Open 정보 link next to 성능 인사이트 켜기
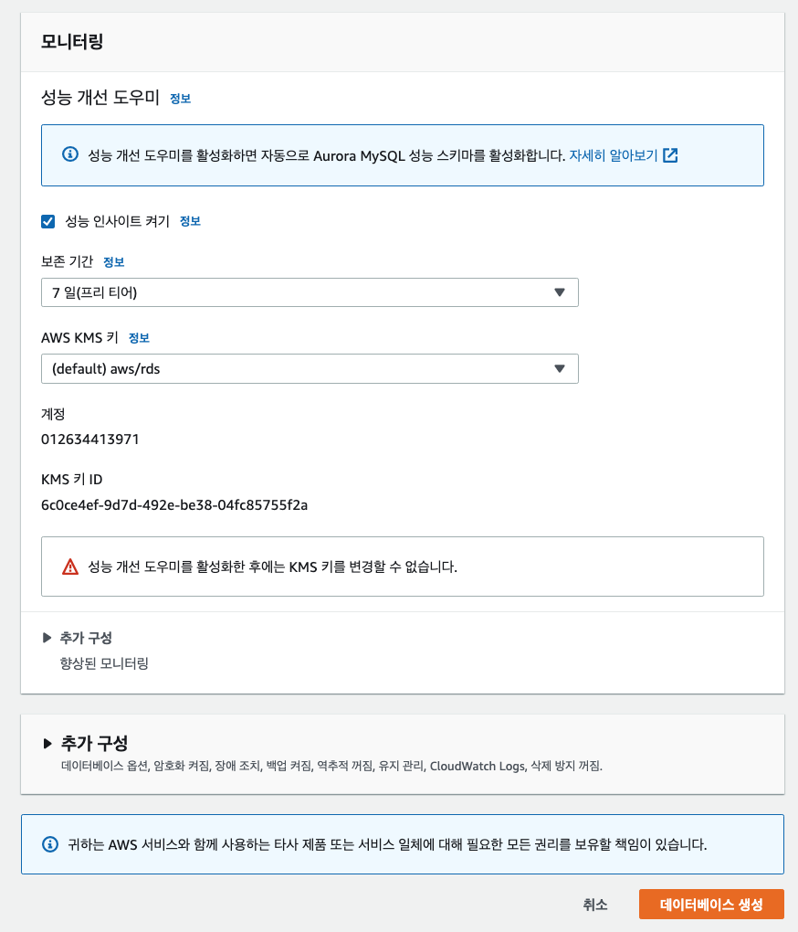Screen dimensions: 798x932 (x=190, y=221)
